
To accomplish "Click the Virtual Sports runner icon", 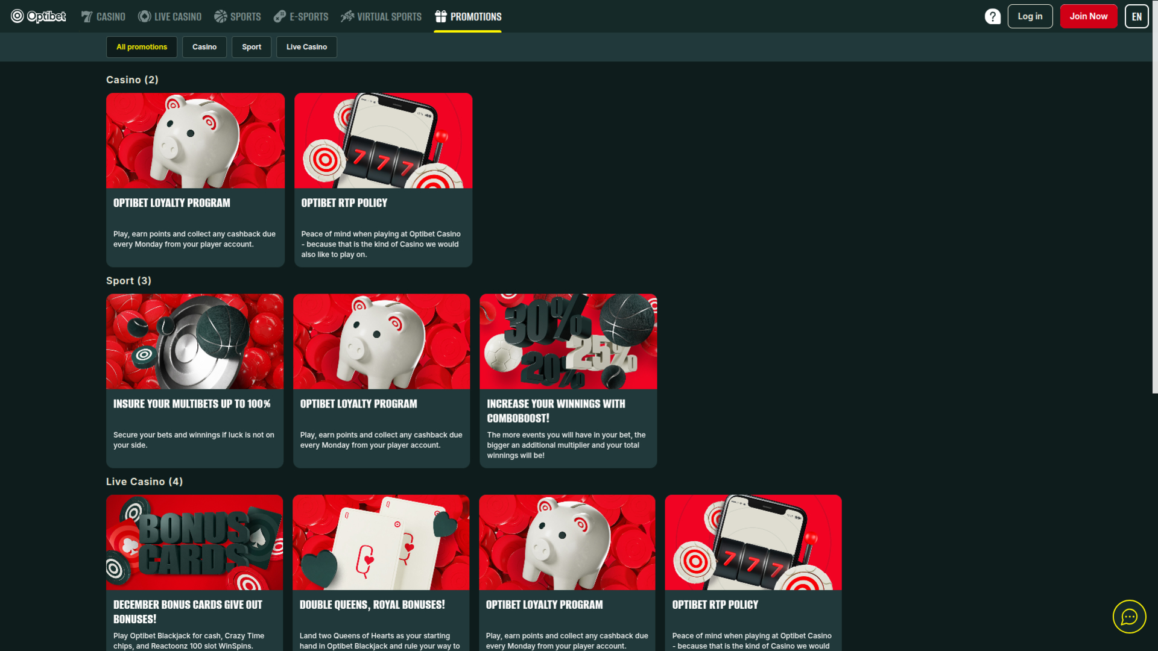I will [x=347, y=16].
